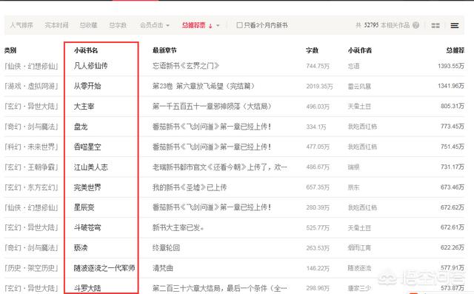Click the 总推荐 column header
The width and height of the screenshot is (474, 294).
pos(455,50)
